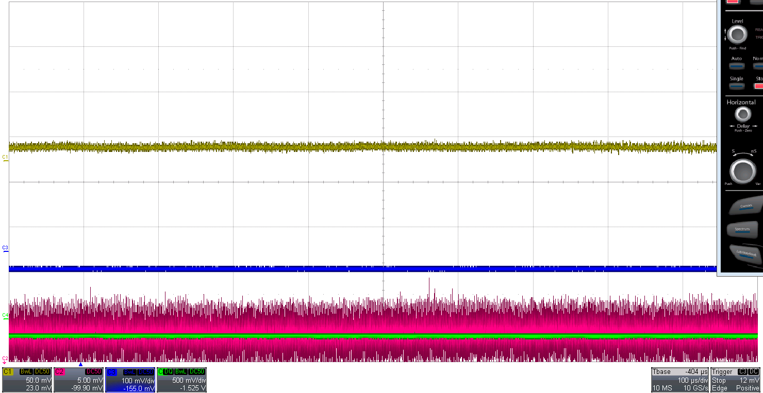Click the 10 GS/s sample rate
The height and width of the screenshot is (393, 763).
click(x=695, y=388)
